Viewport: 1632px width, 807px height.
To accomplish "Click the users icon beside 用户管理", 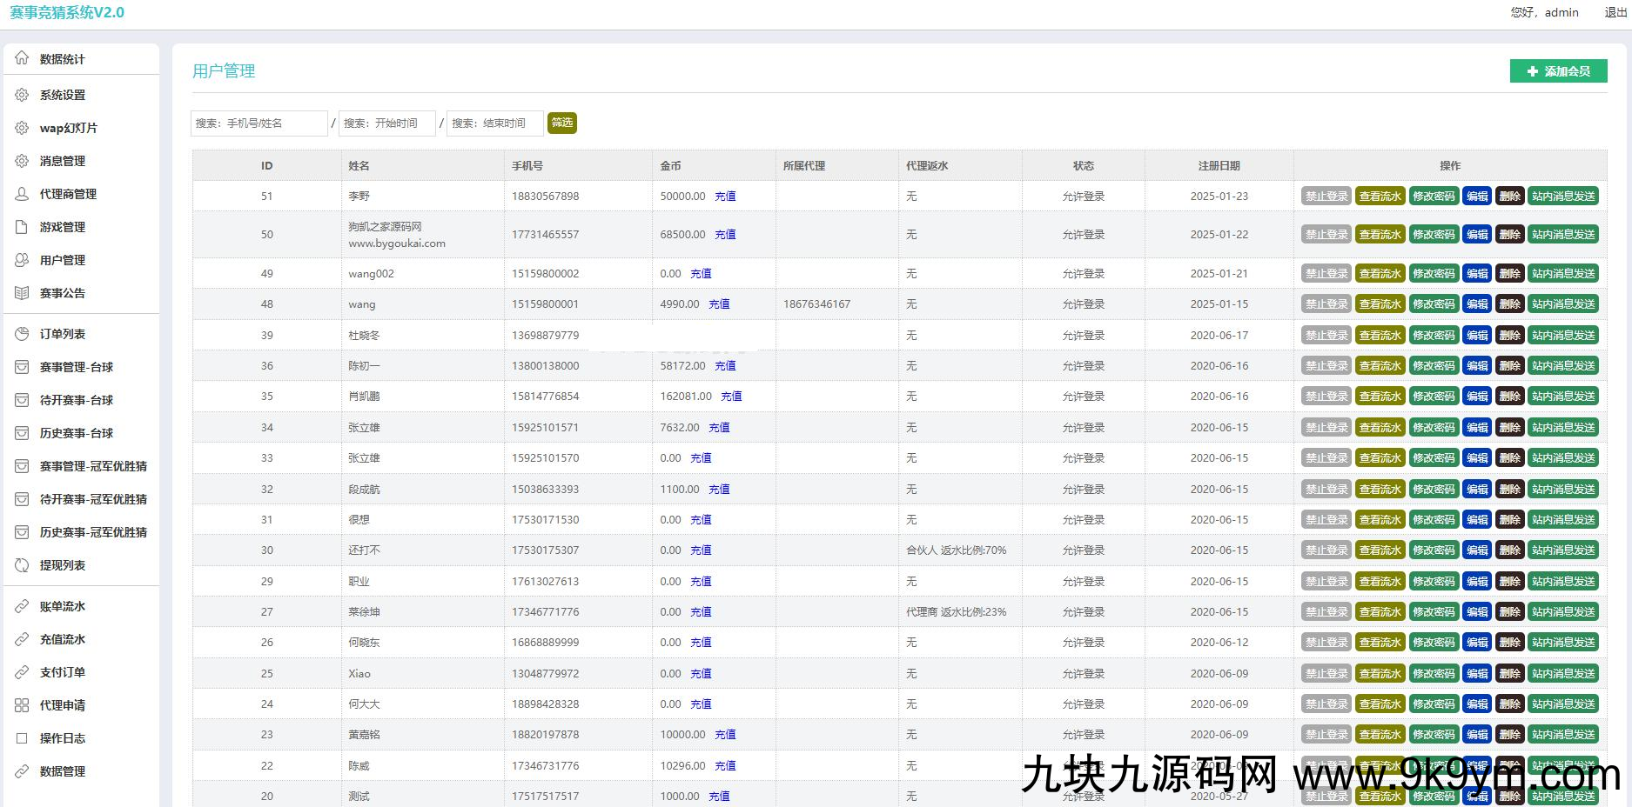I will [22, 260].
